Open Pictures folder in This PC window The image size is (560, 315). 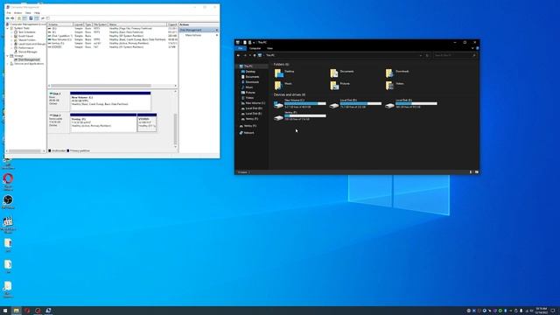coord(339,85)
